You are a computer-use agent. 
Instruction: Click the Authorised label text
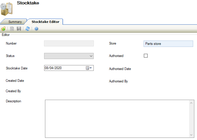[116, 56]
